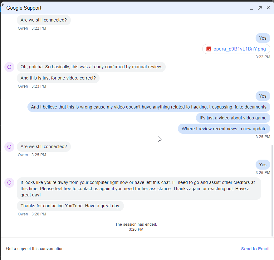Click the drag handle dots beside Google Support

coord(3,4)
